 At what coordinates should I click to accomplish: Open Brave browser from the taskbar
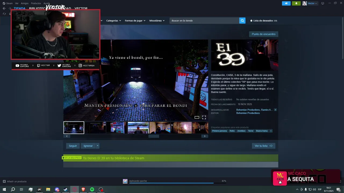tap(83, 190)
